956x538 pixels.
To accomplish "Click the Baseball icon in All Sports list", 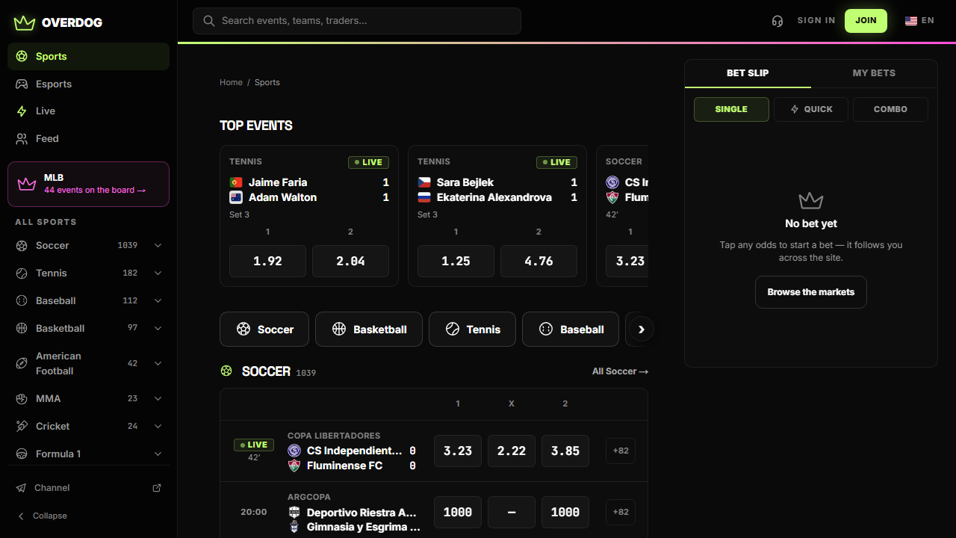I will 22,301.
